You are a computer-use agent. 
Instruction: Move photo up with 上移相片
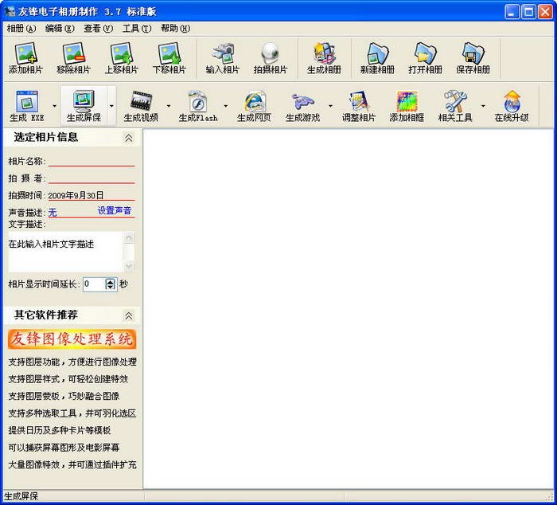(122, 59)
